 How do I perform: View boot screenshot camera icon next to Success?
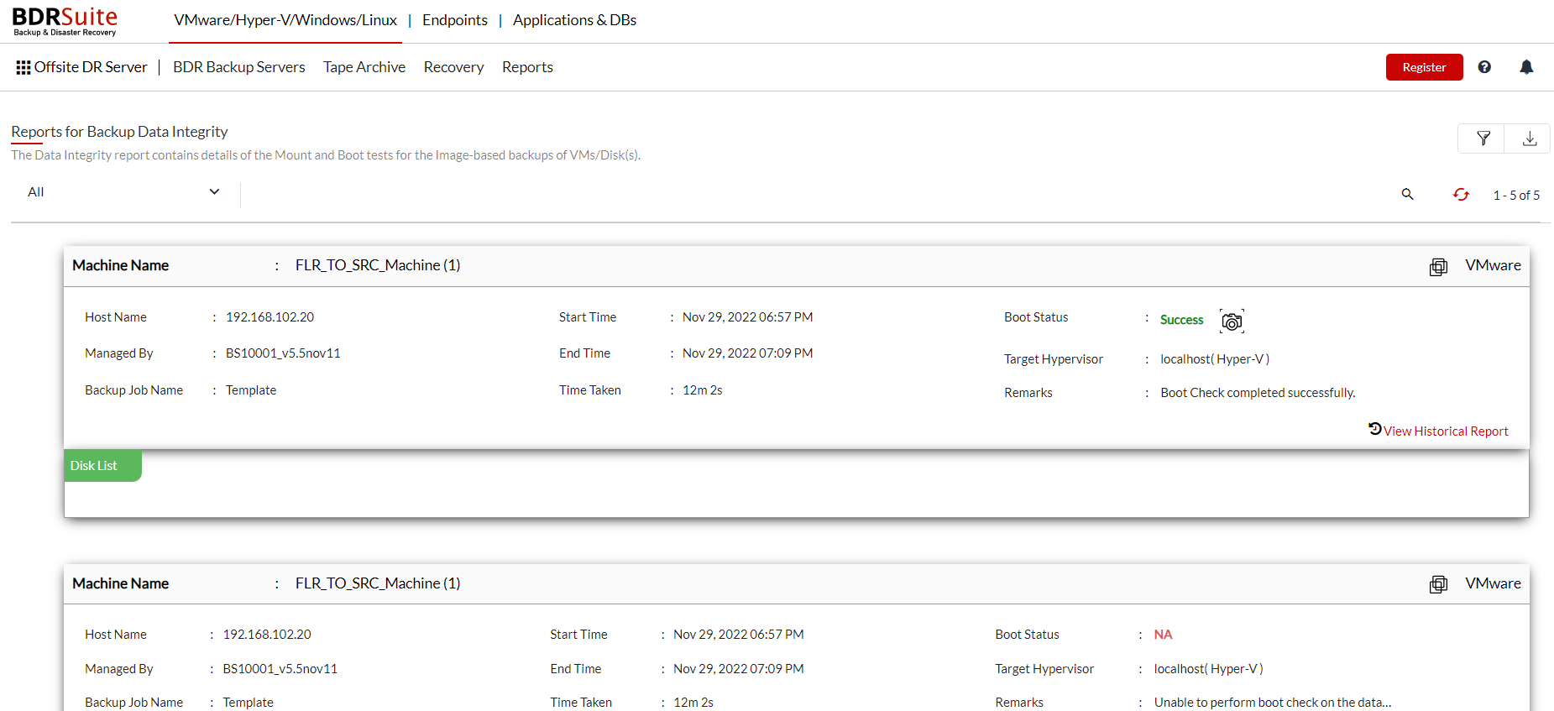coord(1232,321)
